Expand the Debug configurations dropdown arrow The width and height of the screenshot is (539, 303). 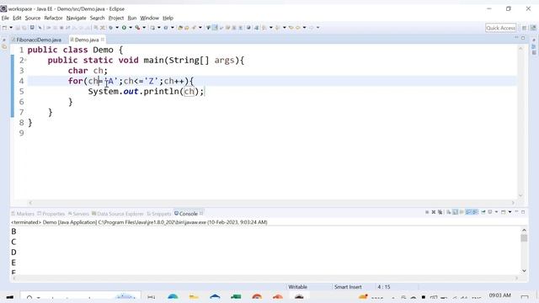[x=117, y=28]
